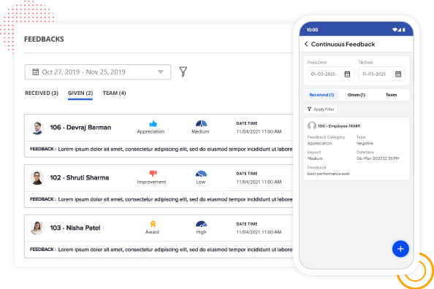Image resolution: width=434 pixels, height=289 pixels.
Task: Click Devraj Barman's profile photo
Action: pos(37,128)
